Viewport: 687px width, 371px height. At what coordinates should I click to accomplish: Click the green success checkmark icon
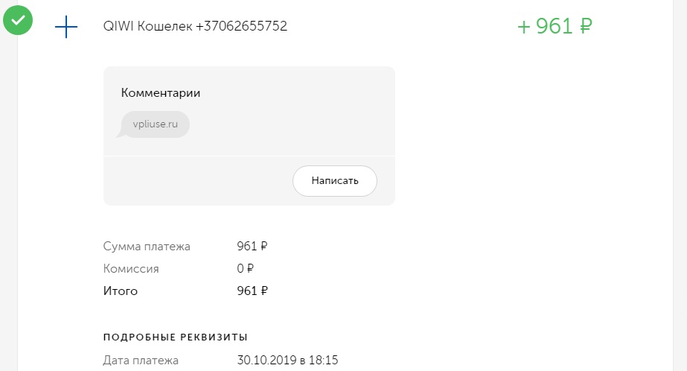18,20
